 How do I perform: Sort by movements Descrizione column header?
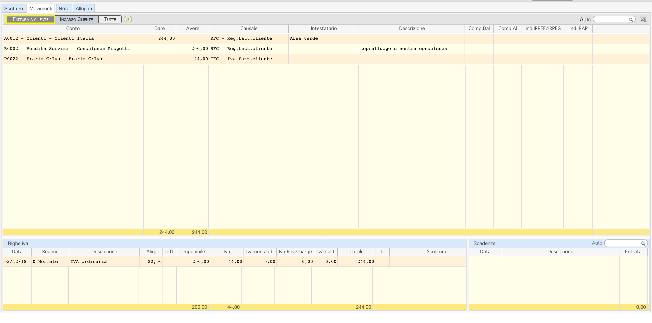point(412,29)
